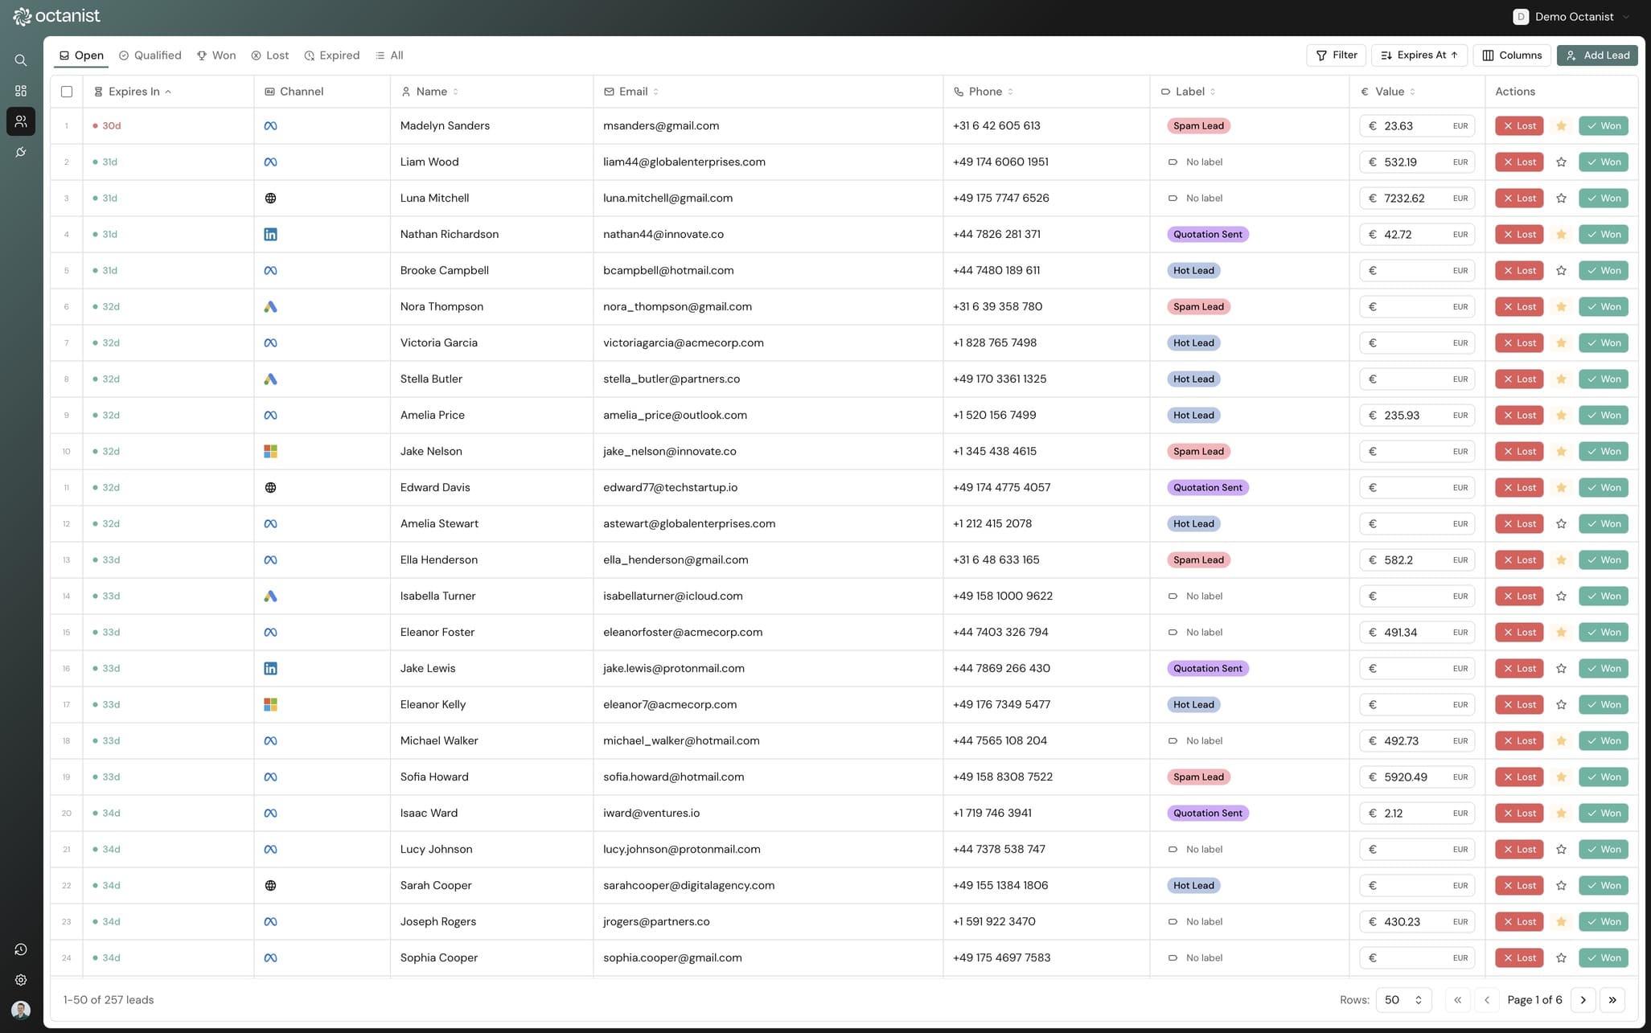Click Hot Lead label for Brooke Campbell
The width and height of the screenshot is (1651, 1033).
pos(1193,271)
